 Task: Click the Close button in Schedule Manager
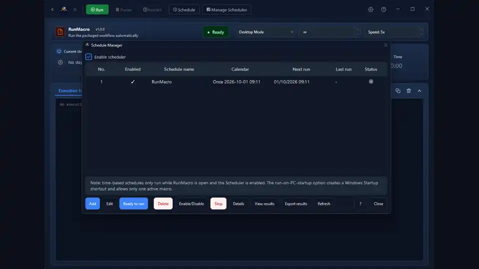tap(379, 204)
